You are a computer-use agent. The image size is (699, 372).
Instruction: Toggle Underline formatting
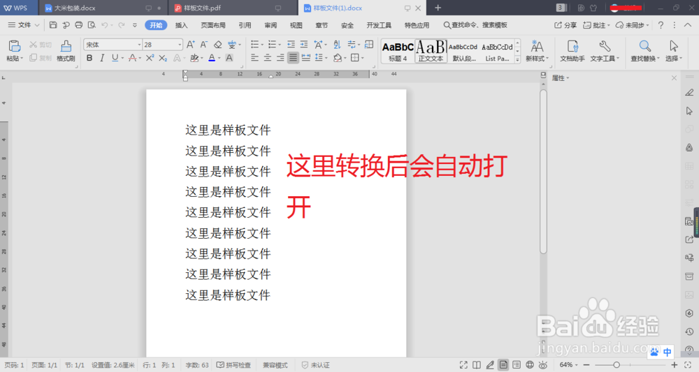pos(115,58)
